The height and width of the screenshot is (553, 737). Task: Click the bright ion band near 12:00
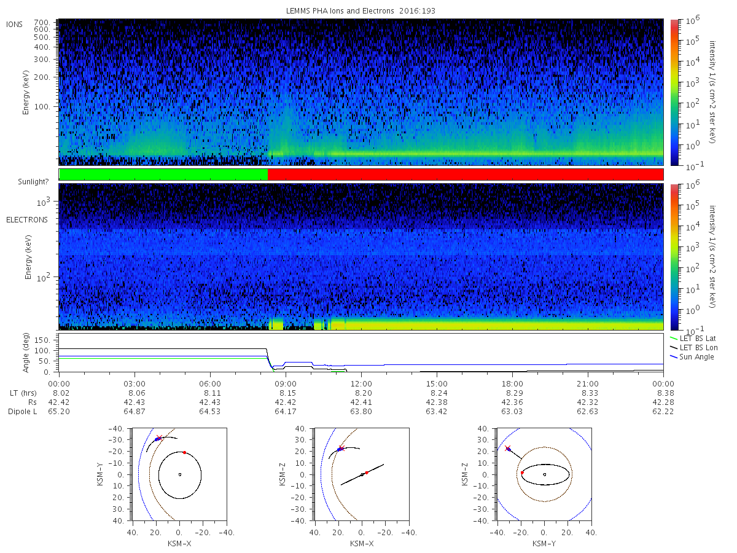(x=361, y=154)
